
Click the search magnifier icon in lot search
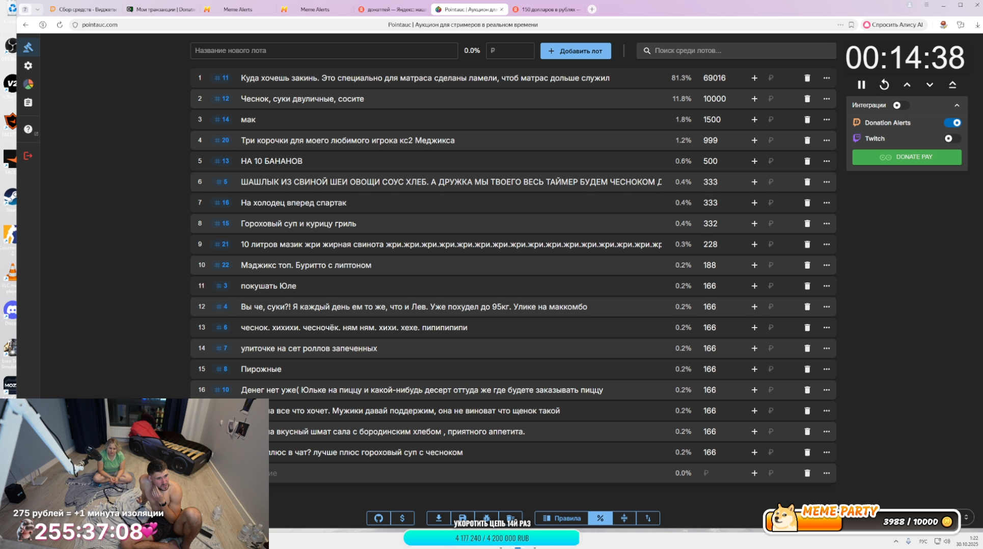point(647,50)
